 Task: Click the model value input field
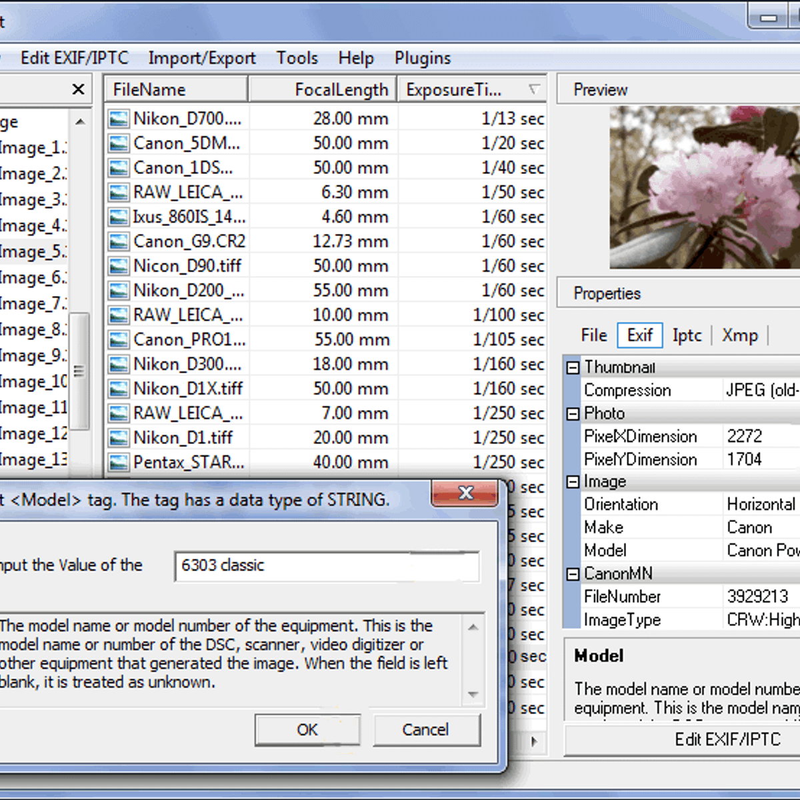pyautogui.click(x=327, y=566)
